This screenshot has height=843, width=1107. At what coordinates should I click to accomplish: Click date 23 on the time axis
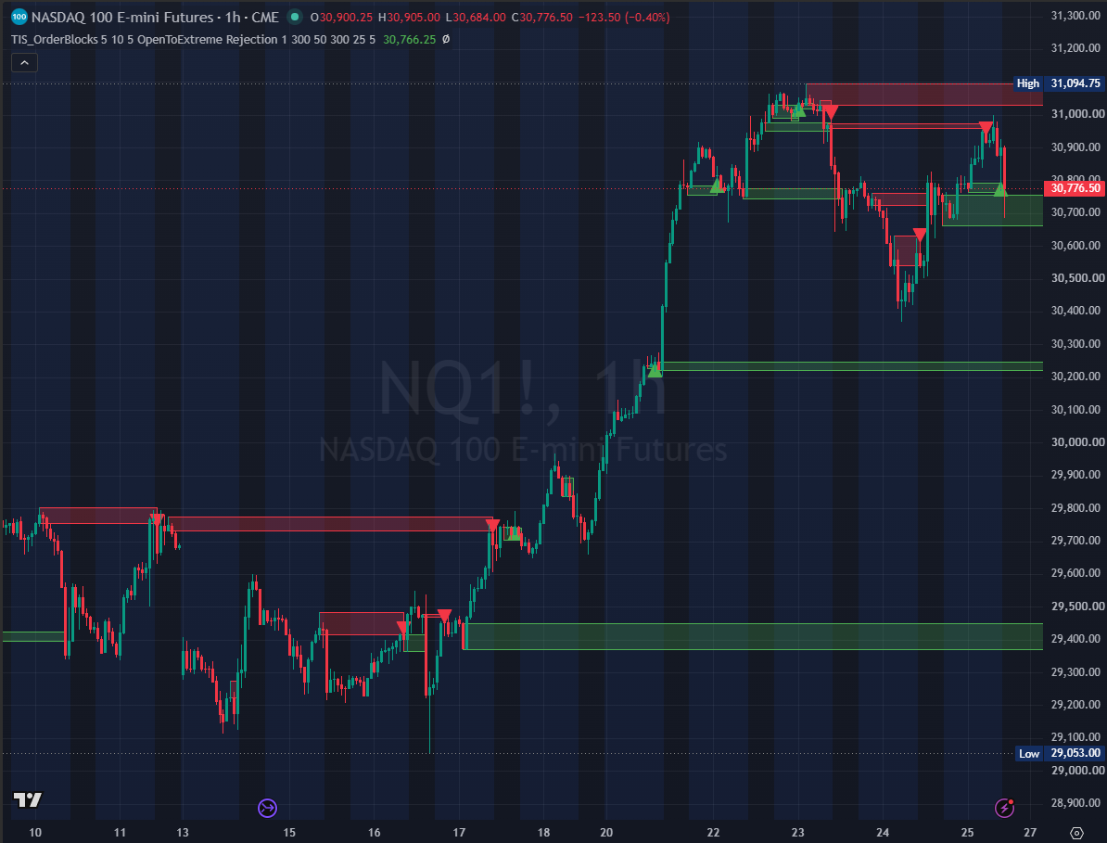[x=797, y=833]
